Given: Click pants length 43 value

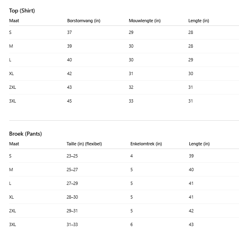Looking at the screenshot, I should coord(191,224).
